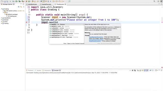This screenshot has height=91, width=163.
Task: Toggle Mark Occurrences in the toolbar
Action: click(x=44, y=1)
